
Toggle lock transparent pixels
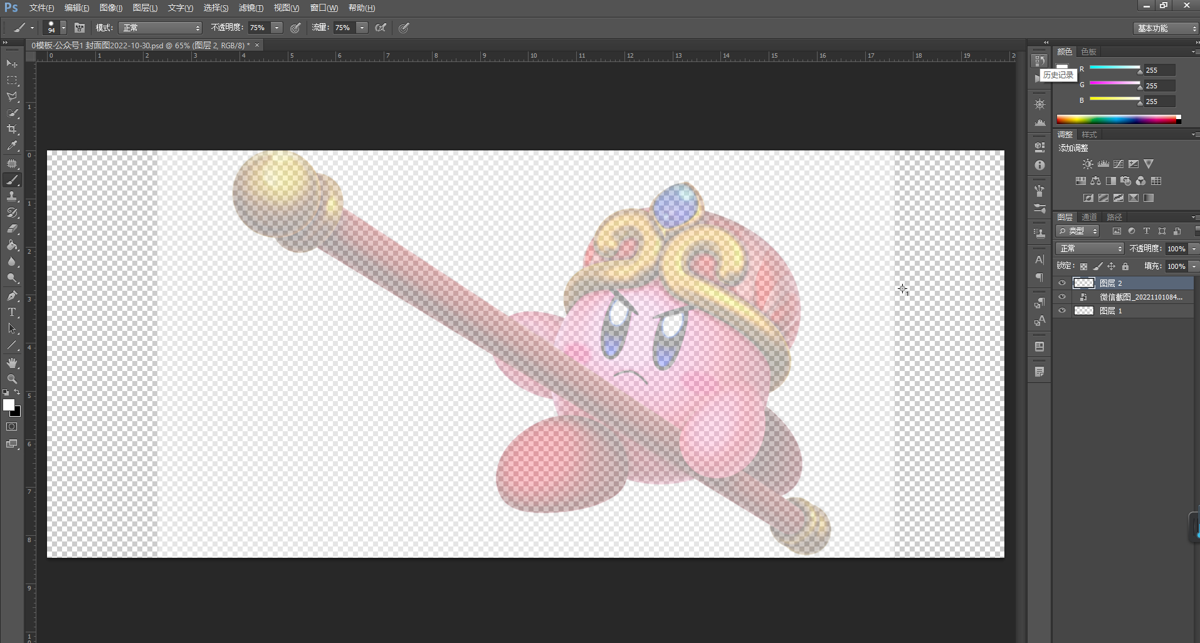point(1083,266)
